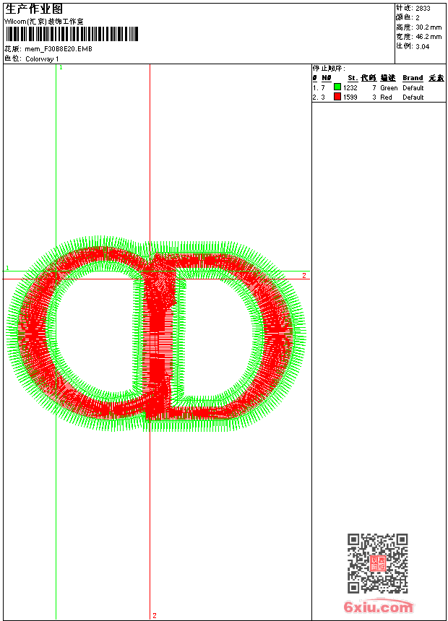Viewport: 448px width, 621px height.
Task: Click the "N#" column header
Action: [327, 78]
